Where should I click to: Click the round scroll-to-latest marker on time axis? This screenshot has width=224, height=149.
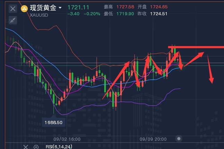[179, 139]
